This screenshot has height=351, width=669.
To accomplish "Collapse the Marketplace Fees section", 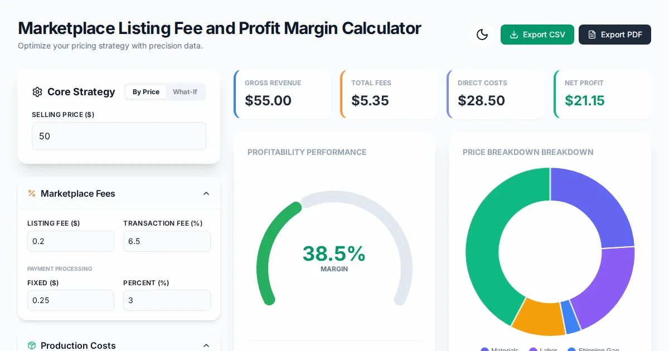I will 206,193.
